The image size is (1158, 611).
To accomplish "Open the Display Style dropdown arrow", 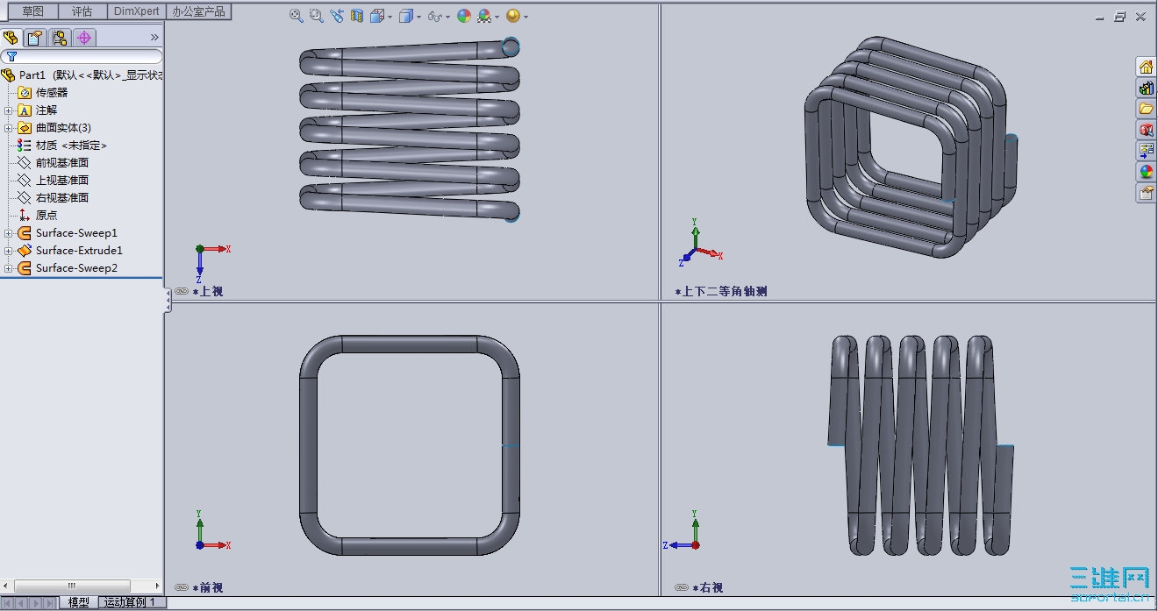I will click(418, 17).
